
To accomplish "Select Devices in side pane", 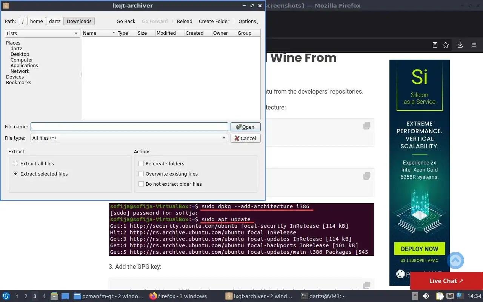I will click(15, 77).
